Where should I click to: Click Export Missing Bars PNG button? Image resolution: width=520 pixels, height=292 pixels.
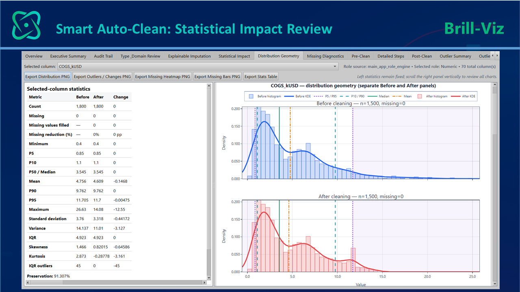point(217,76)
